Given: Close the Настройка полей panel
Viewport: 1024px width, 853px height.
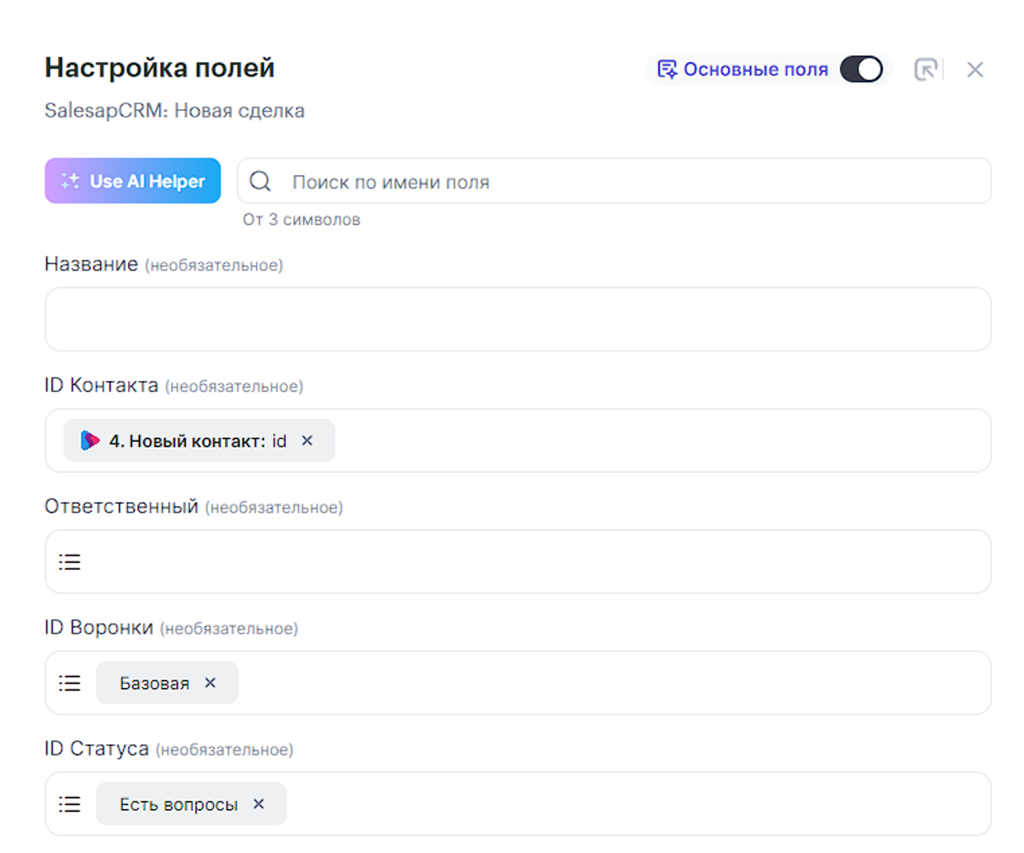Looking at the screenshot, I should click(x=974, y=69).
